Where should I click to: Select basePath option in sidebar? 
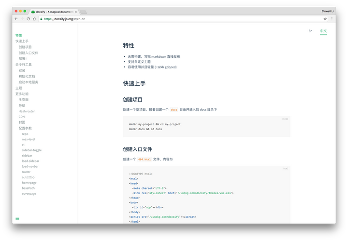[28, 188]
